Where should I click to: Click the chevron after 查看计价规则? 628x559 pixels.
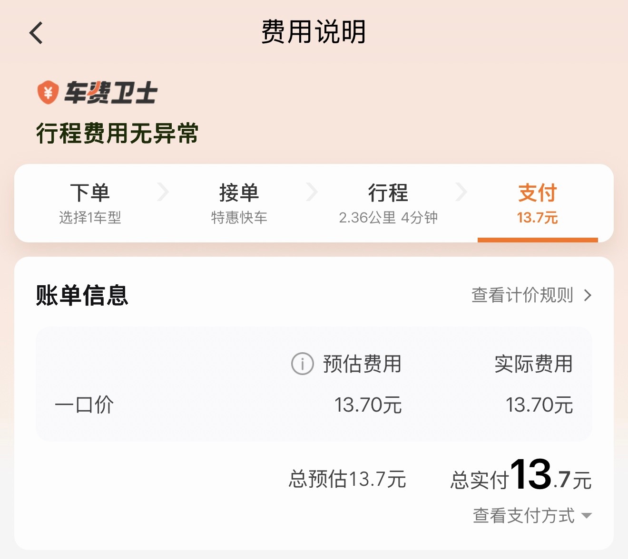[588, 296]
